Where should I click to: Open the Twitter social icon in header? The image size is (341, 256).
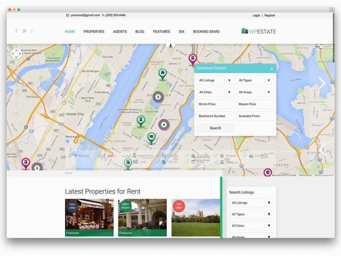pos(24,31)
